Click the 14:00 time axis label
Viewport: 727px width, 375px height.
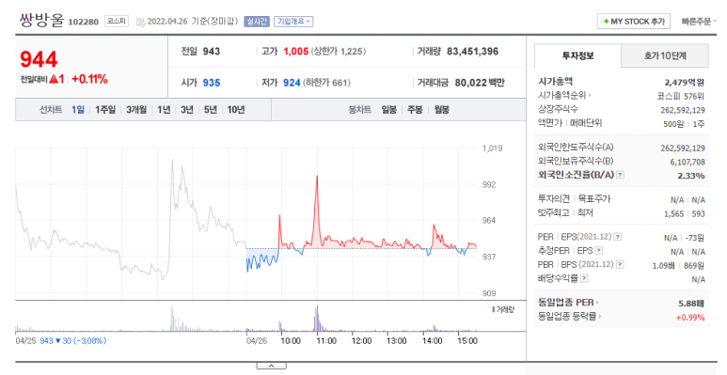pyautogui.click(x=432, y=341)
